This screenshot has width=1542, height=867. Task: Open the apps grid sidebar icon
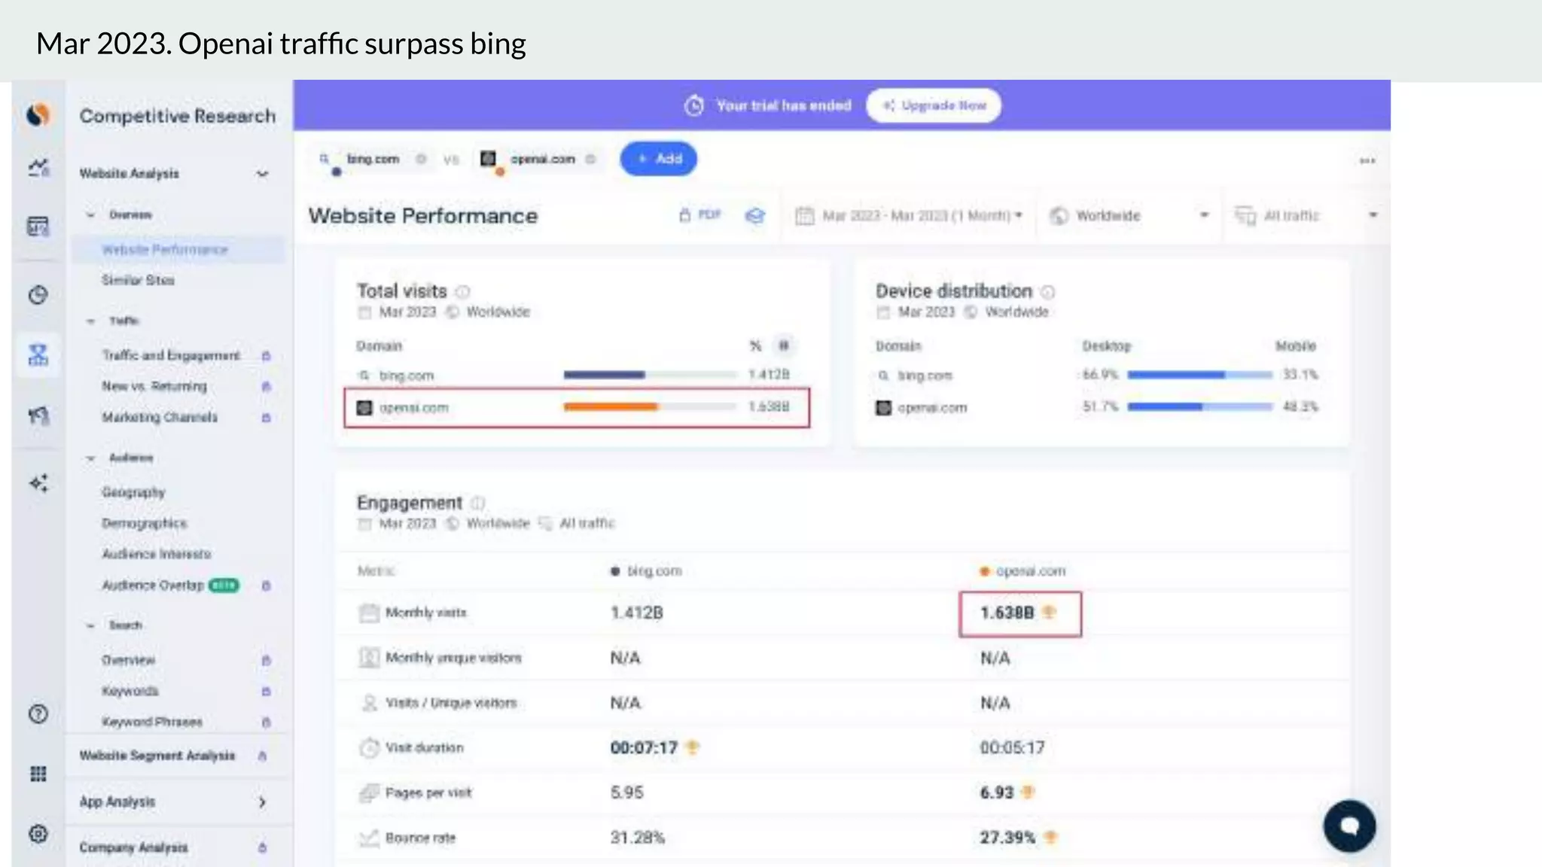click(x=38, y=774)
